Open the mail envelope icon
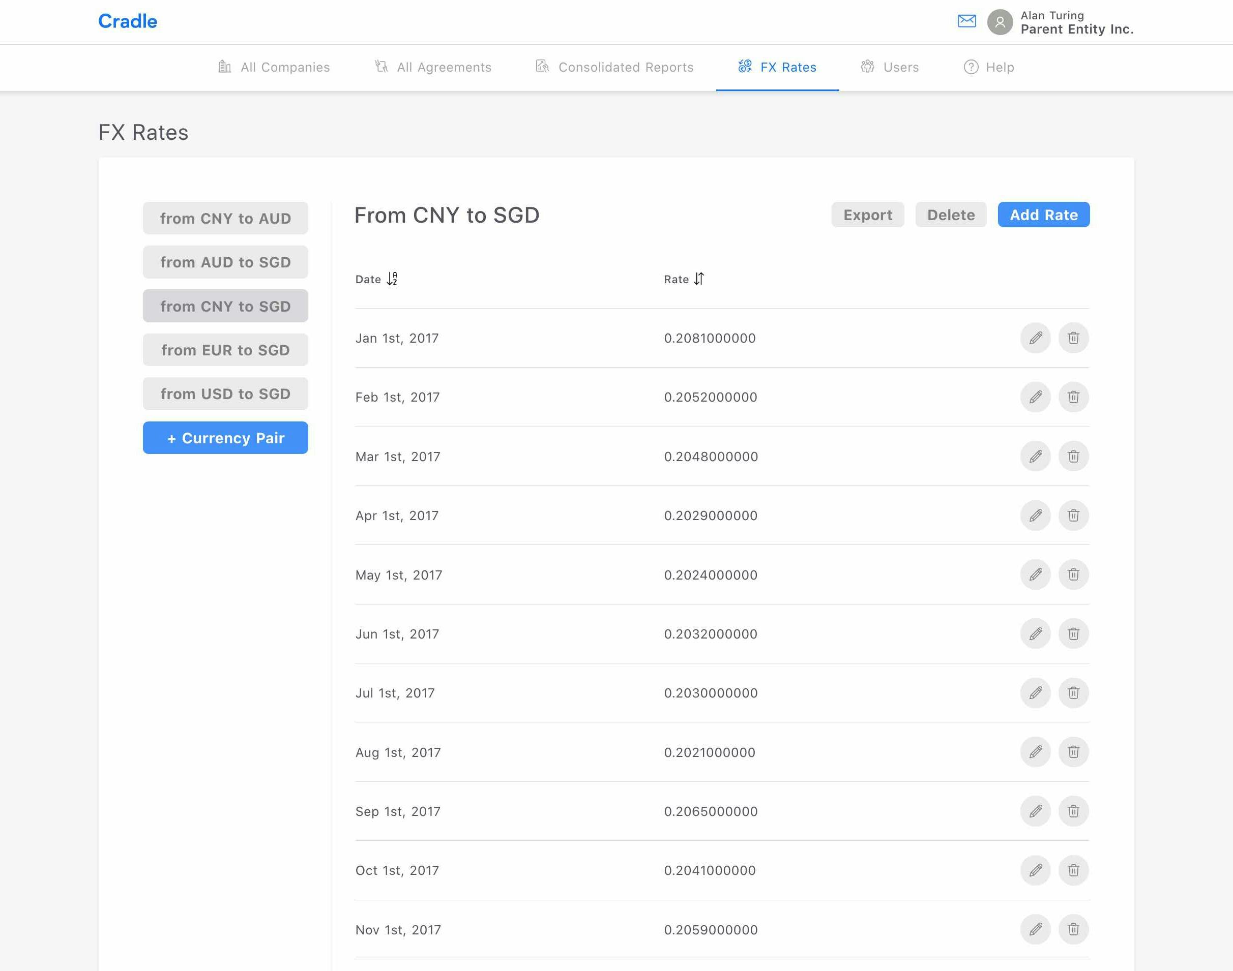This screenshot has width=1233, height=971. (x=967, y=21)
